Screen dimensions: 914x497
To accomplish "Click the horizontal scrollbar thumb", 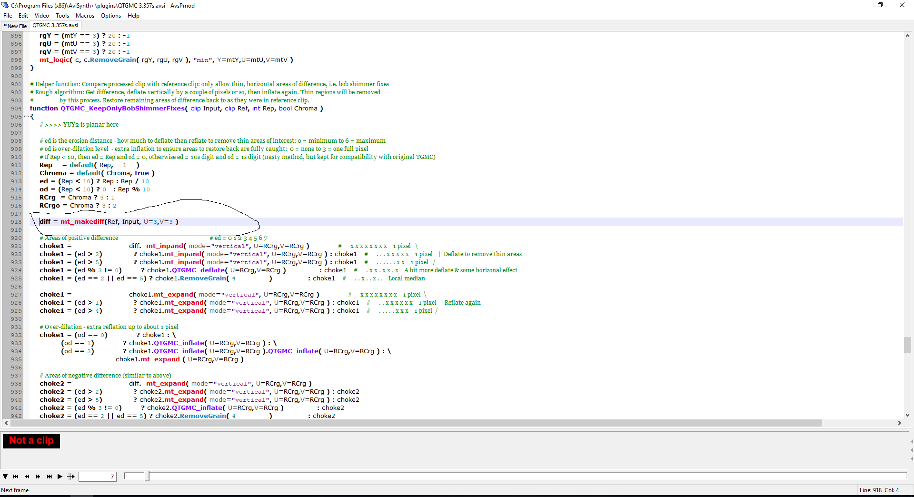I will [417, 423].
